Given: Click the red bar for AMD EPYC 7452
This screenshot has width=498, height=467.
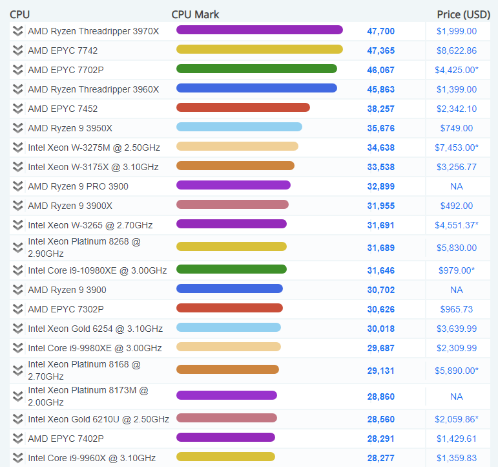Looking at the screenshot, I should click(x=243, y=107).
